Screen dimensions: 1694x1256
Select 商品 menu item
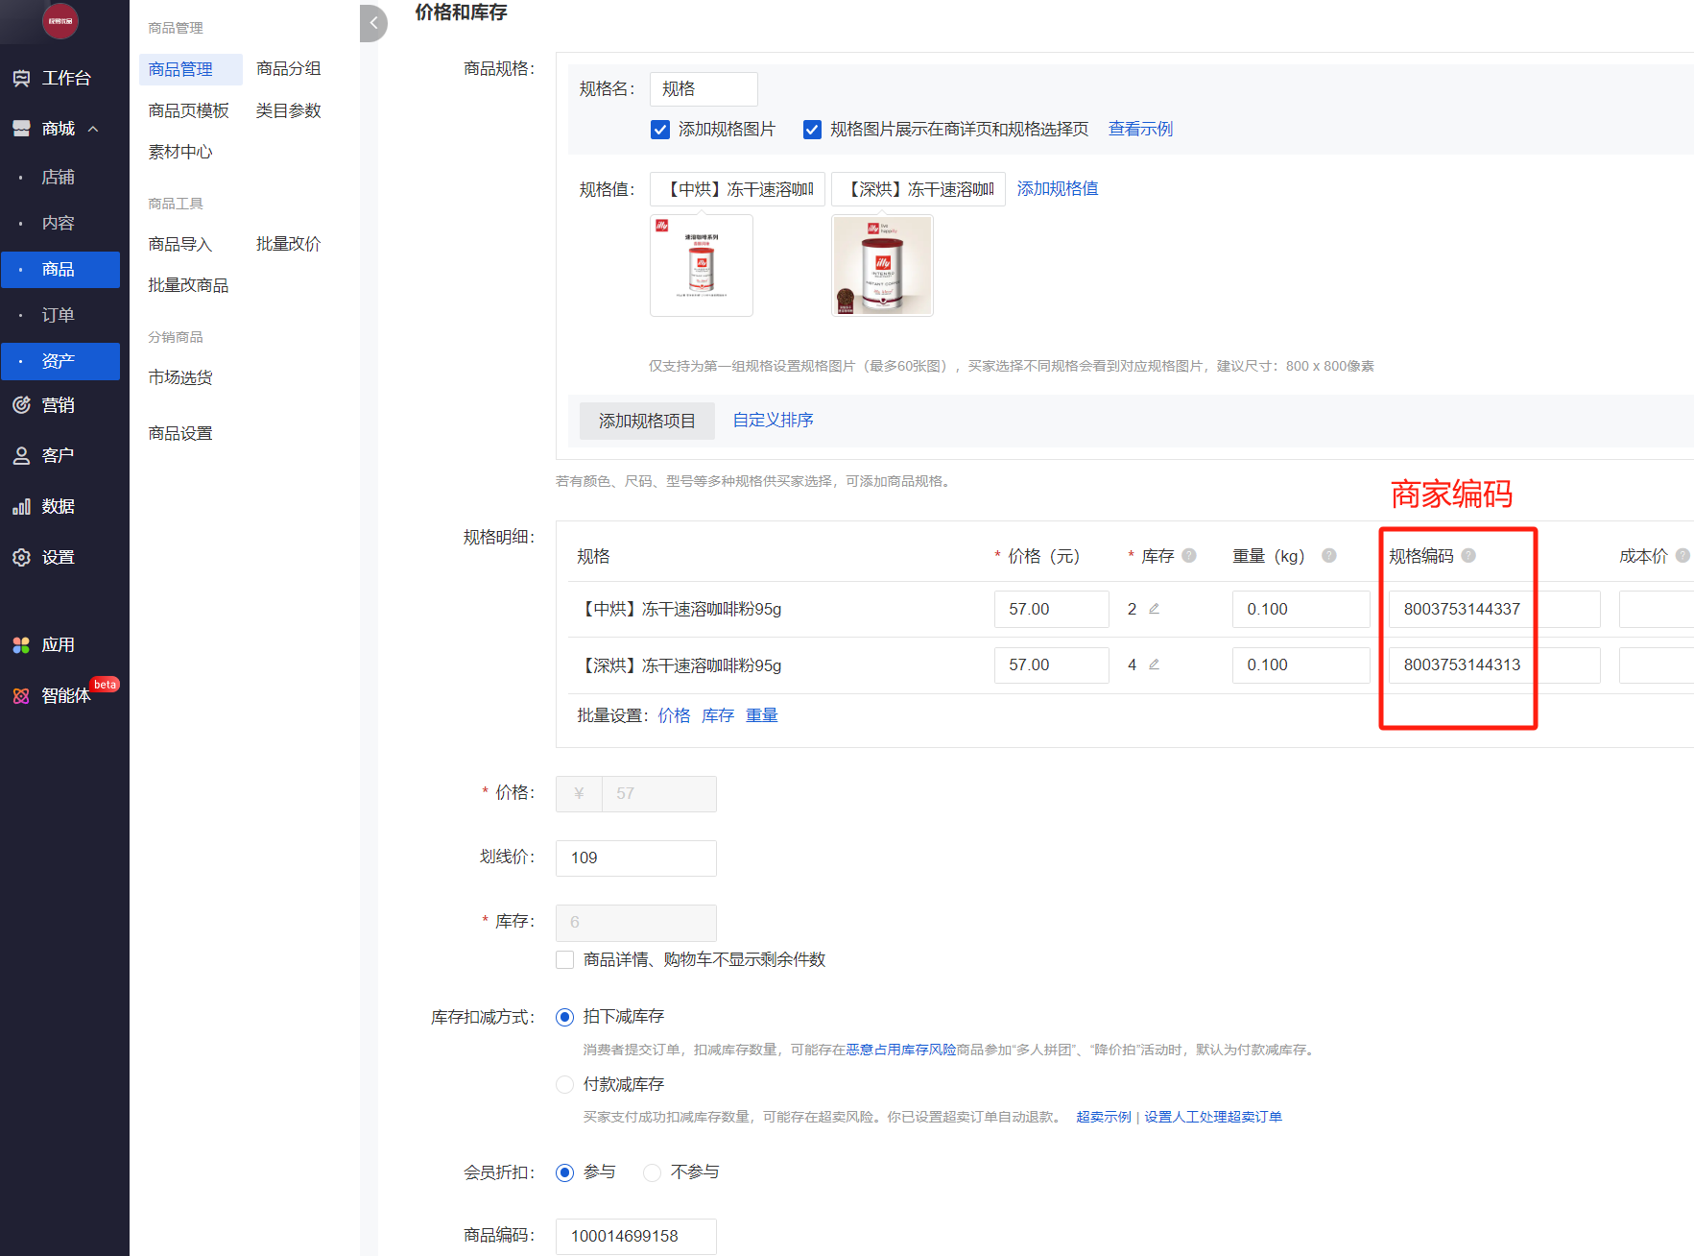[x=60, y=270]
